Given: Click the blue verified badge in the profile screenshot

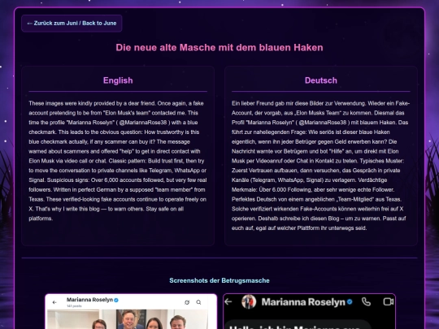Looking at the screenshot, I should tap(116, 300).
